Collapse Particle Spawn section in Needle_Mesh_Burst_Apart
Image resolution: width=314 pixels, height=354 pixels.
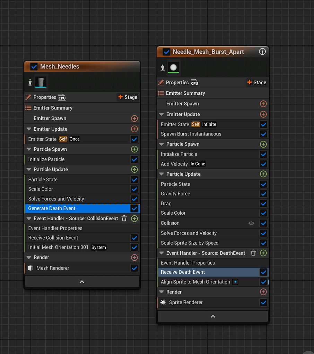162,144
